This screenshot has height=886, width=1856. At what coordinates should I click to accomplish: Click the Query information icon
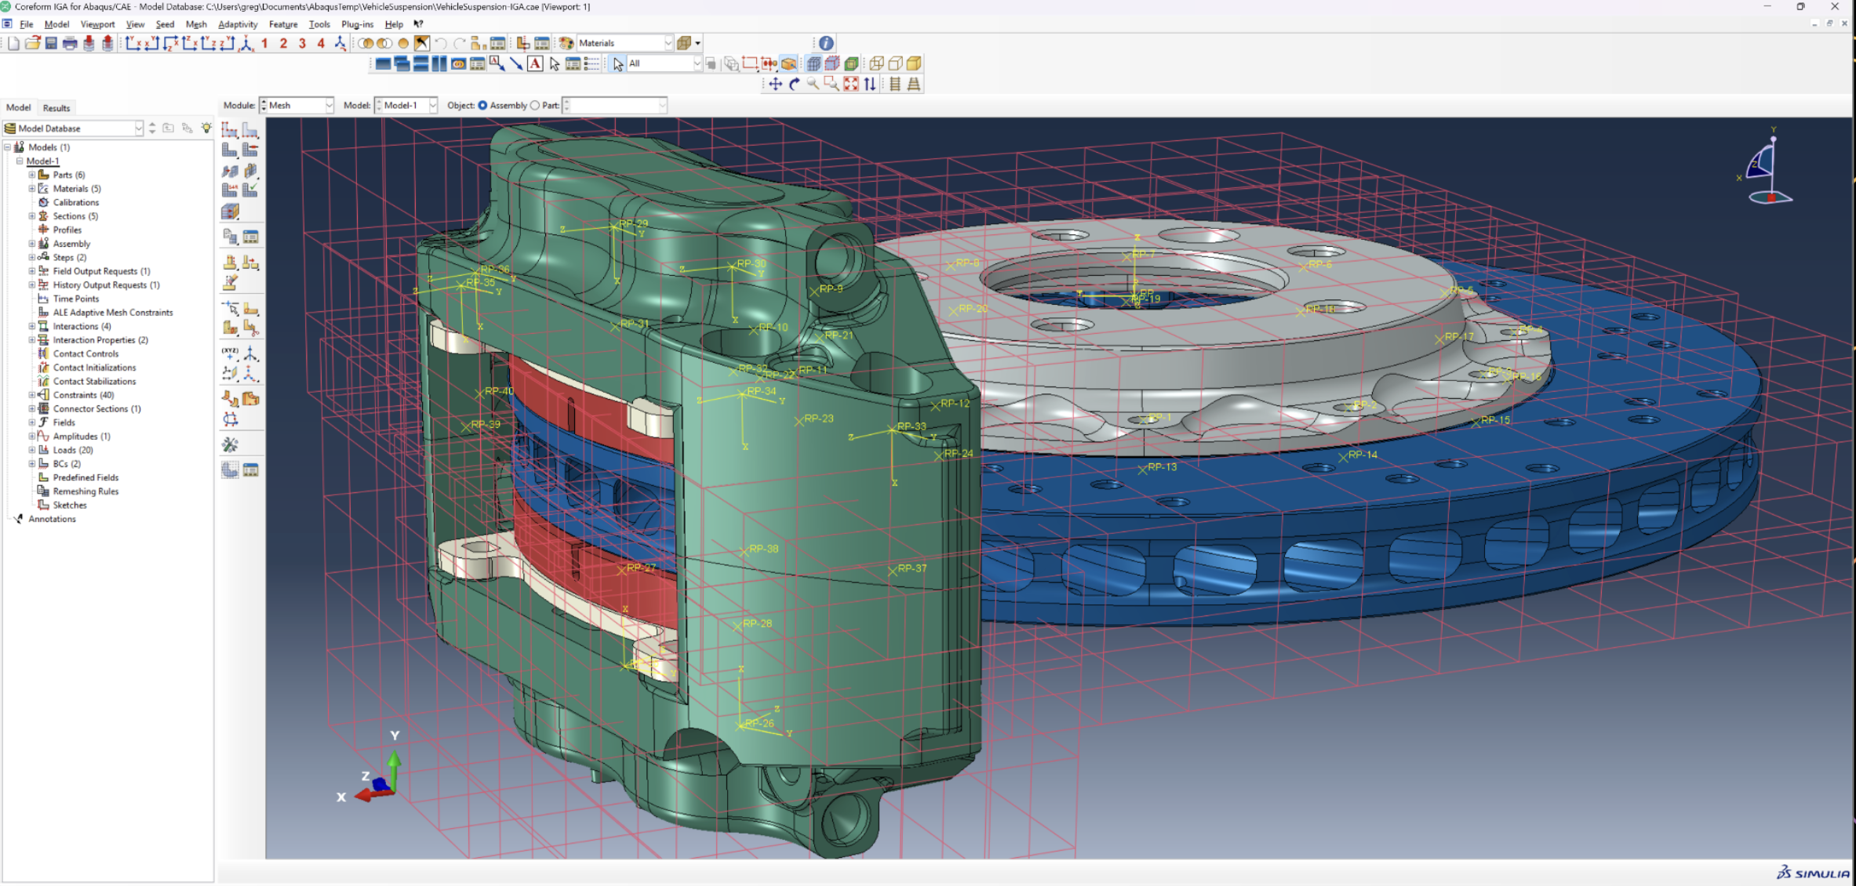(x=826, y=43)
